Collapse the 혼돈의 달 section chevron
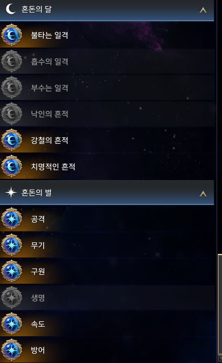Image resolution: width=222 pixels, height=363 pixels. pyautogui.click(x=203, y=10)
